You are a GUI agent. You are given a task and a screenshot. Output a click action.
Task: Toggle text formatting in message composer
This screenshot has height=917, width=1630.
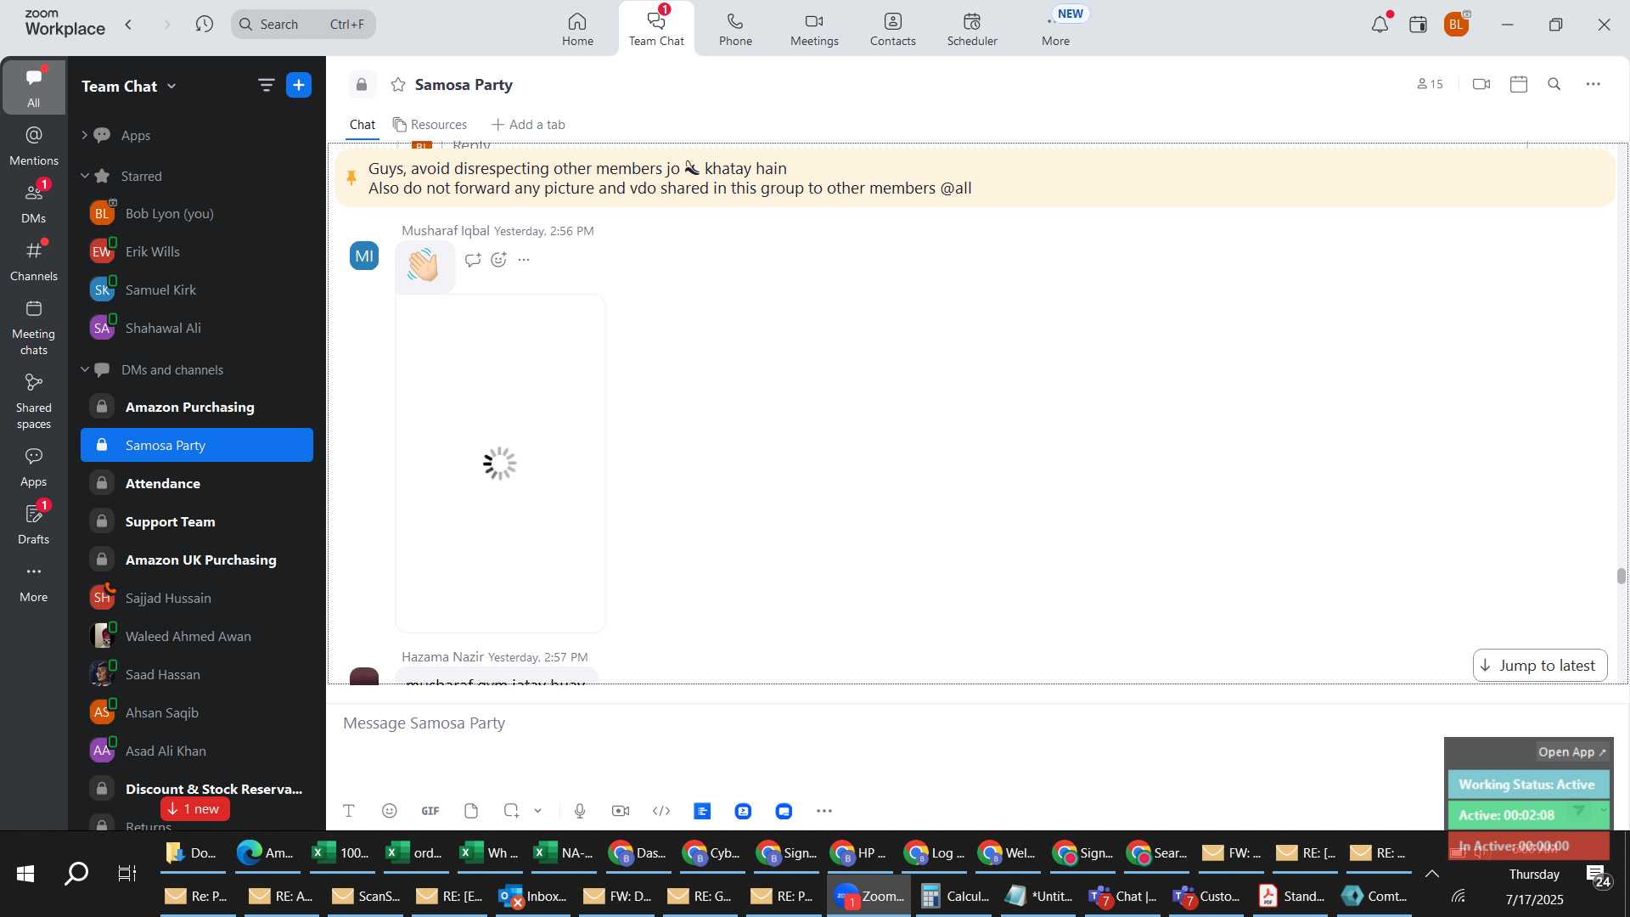[x=349, y=811]
